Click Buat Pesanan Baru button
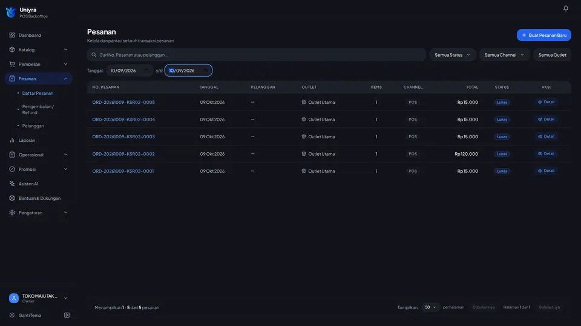Image resolution: width=581 pixels, height=326 pixels. tap(543, 35)
